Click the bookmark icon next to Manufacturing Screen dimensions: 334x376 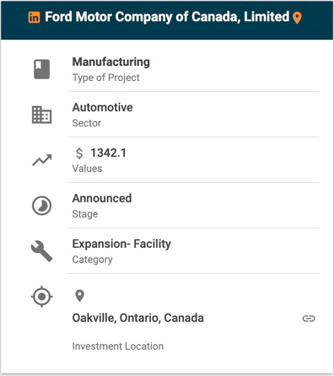[x=42, y=69]
